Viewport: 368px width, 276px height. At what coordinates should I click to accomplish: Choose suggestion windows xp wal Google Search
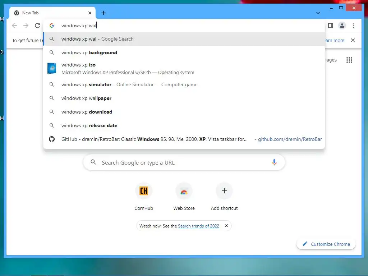[x=184, y=39]
